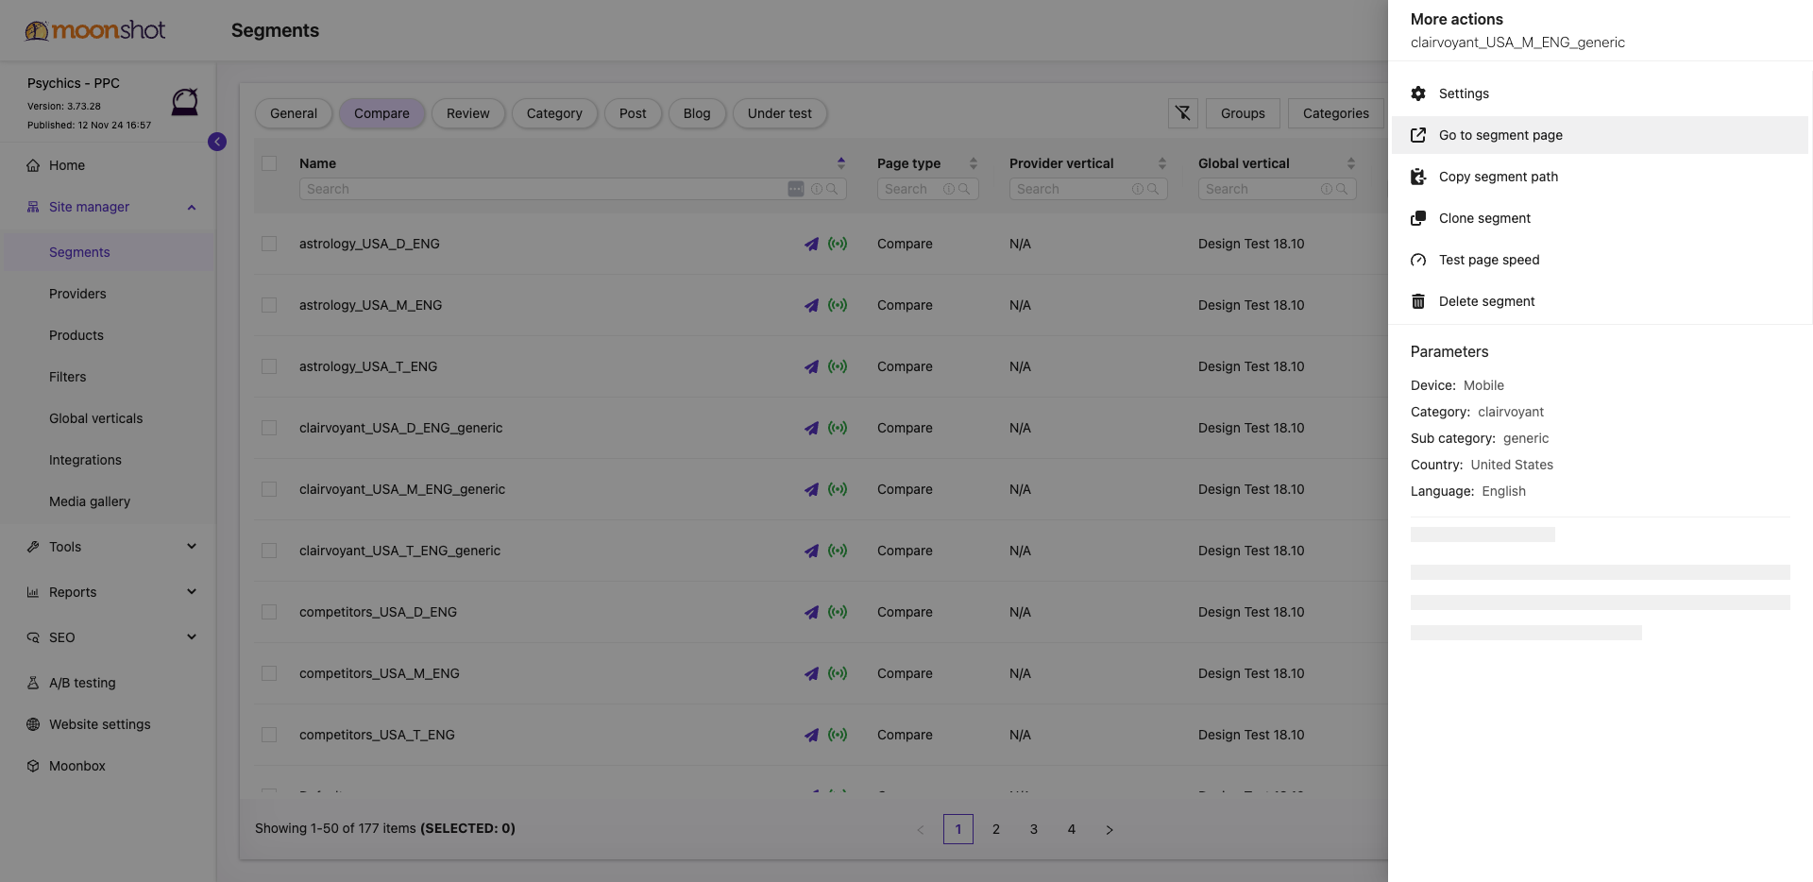Collapse the Site manager menu chevron

click(192, 207)
